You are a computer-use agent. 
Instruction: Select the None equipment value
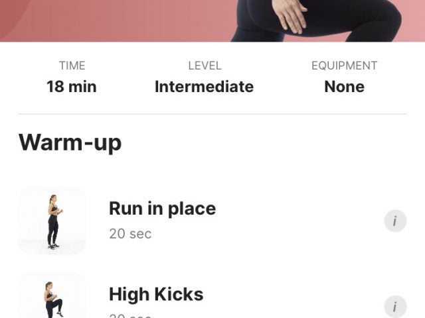(344, 87)
